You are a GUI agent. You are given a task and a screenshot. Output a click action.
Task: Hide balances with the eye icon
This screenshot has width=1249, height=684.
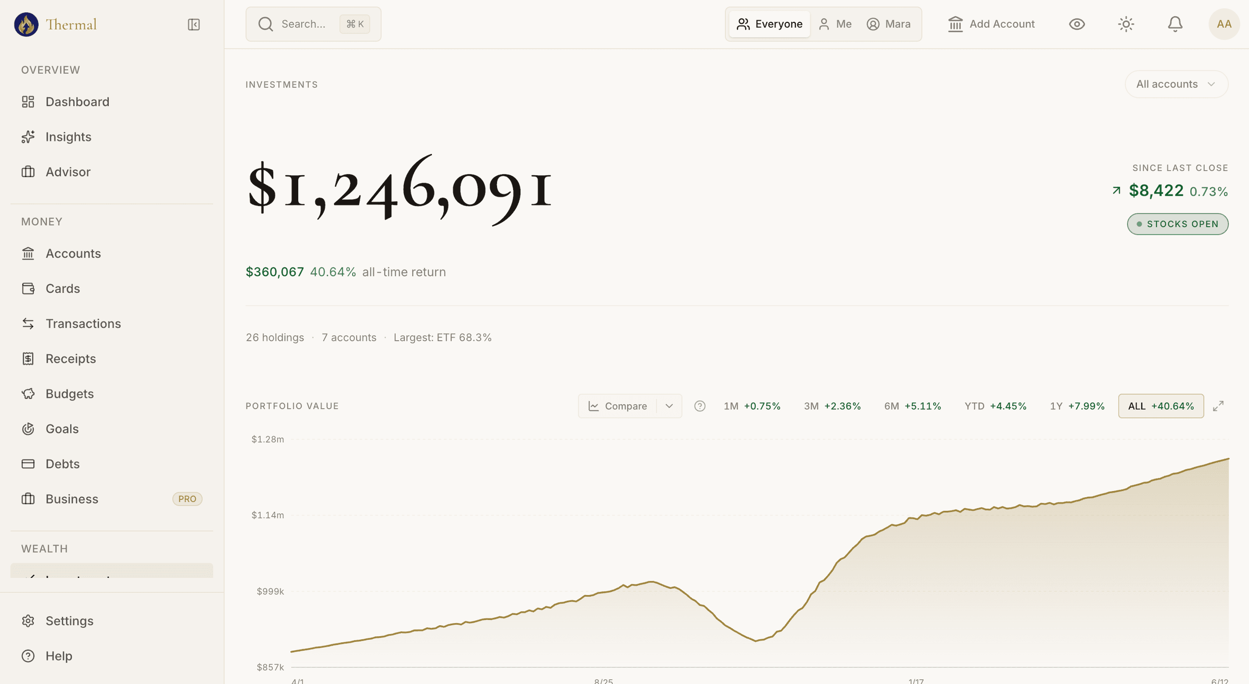pyautogui.click(x=1077, y=24)
